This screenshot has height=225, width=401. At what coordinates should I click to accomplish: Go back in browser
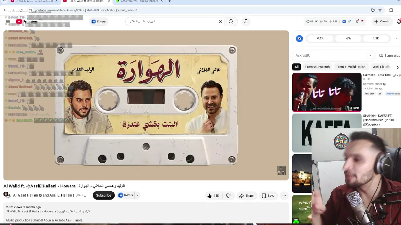pos(5,10)
